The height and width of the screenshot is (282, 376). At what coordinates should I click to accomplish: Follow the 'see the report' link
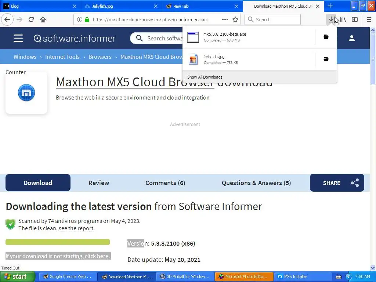(x=76, y=228)
